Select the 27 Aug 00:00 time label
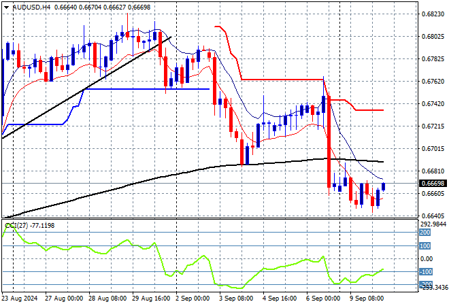 (64, 299)
